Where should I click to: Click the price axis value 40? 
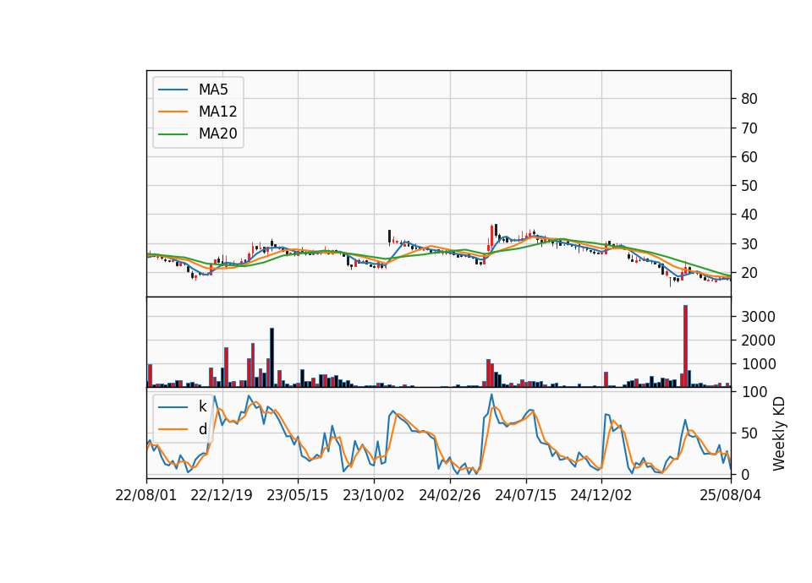pyautogui.click(x=749, y=215)
